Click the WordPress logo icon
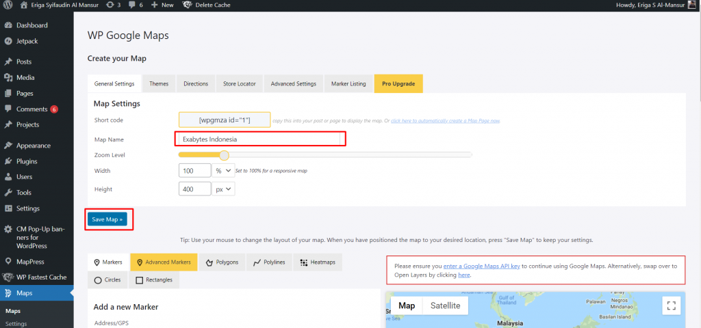 click(8, 5)
